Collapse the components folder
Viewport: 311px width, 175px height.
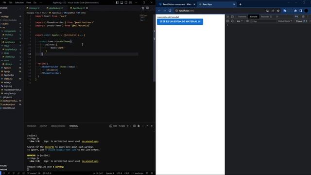10,31
